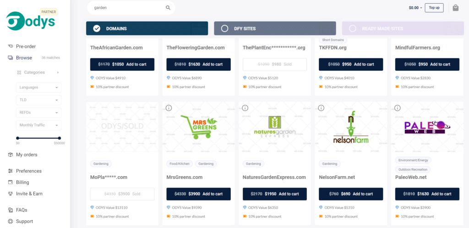Viewport: 469px width, 228px height.
Task: Click the Short Domains tag
Action: (x=333, y=40)
